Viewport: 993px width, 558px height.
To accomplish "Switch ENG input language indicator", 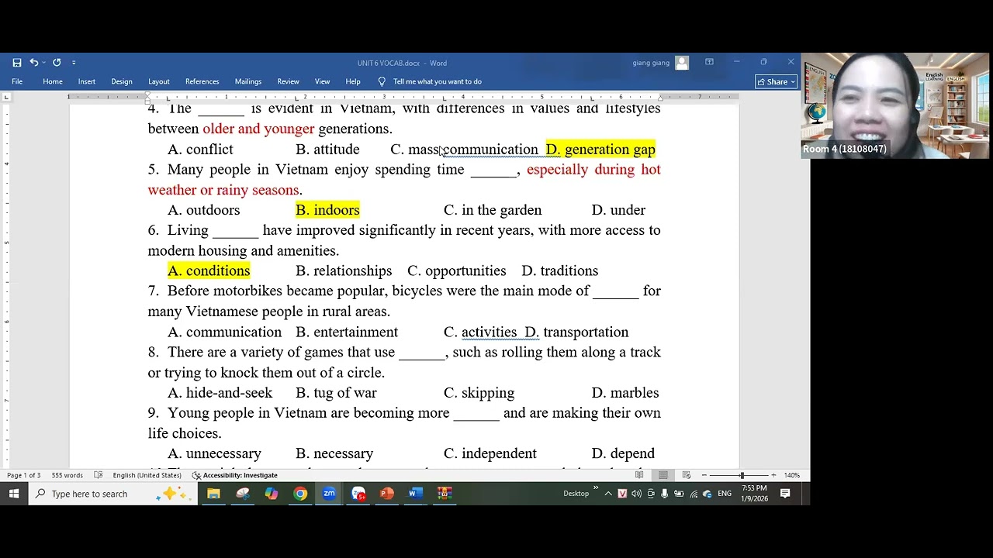I will [x=725, y=494].
